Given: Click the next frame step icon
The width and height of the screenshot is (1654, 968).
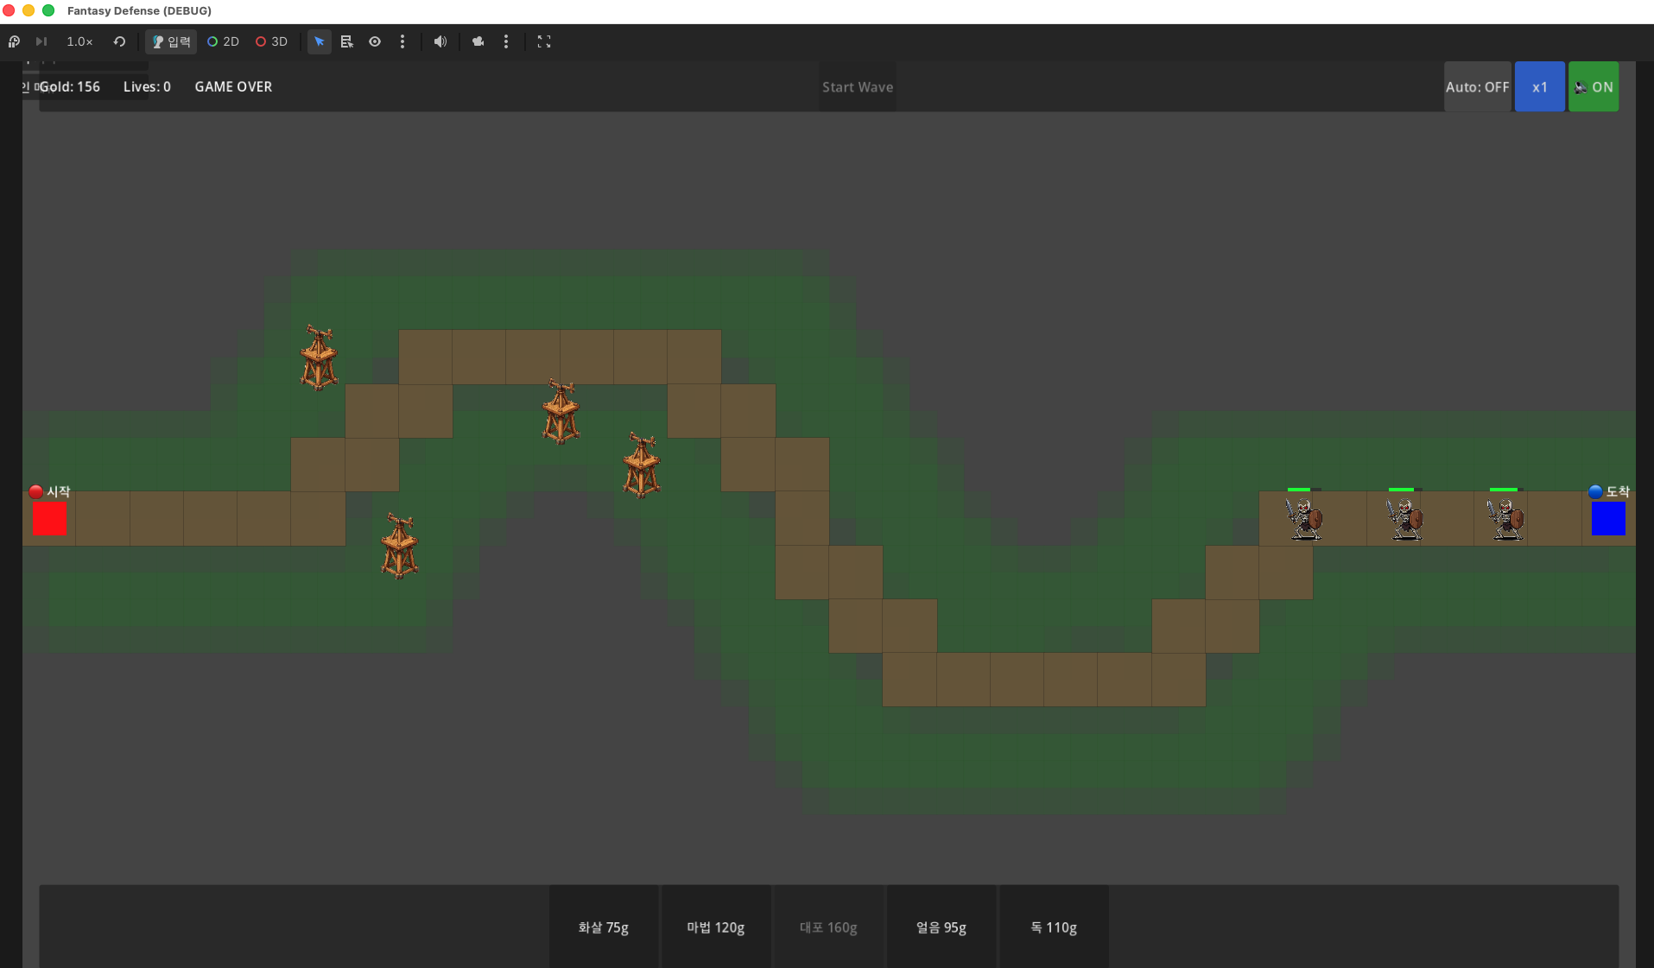Looking at the screenshot, I should click(41, 41).
